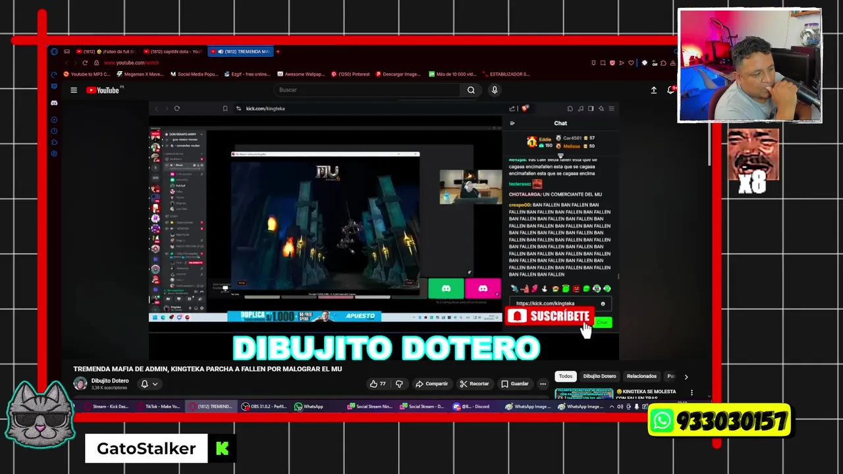Like the video with the thumbs up 77 button
This screenshot has width=843, height=474.
pos(377,384)
